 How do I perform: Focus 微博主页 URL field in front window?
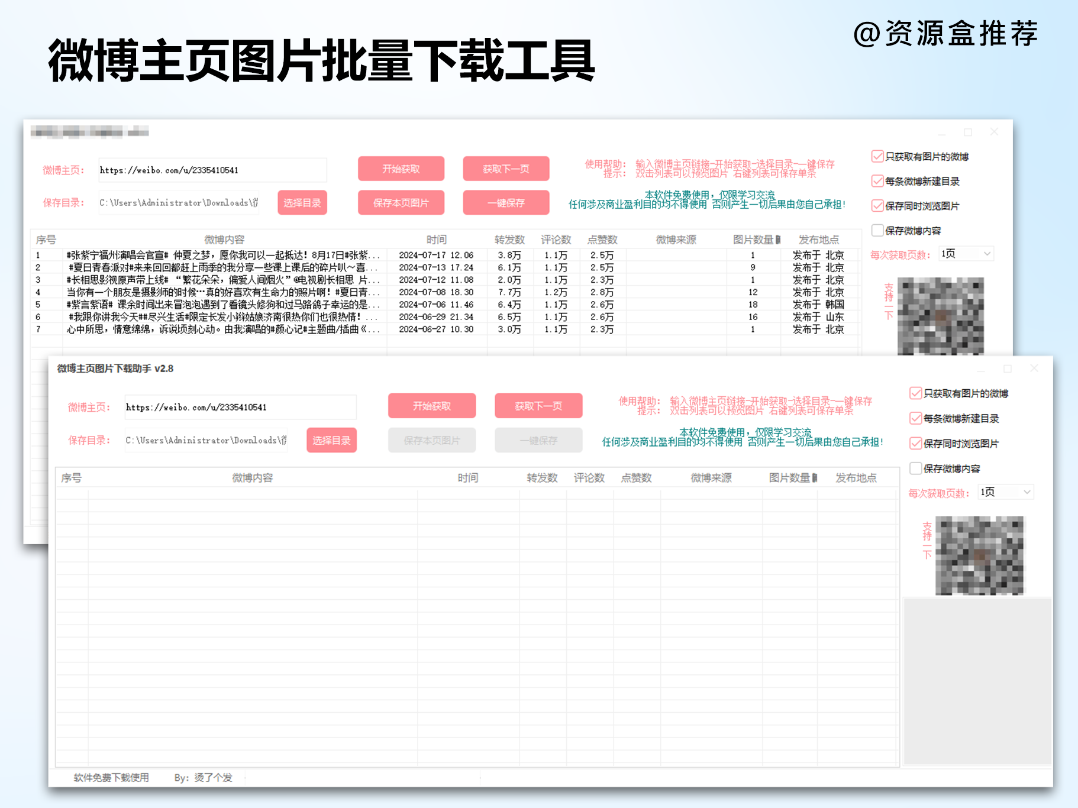pyautogui.click(x=240, y=407)
